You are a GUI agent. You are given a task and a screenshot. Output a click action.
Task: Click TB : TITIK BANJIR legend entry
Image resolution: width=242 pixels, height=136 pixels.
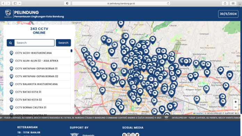coord(29,133)
